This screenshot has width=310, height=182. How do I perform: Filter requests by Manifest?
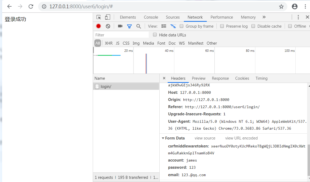coord(196,43)
